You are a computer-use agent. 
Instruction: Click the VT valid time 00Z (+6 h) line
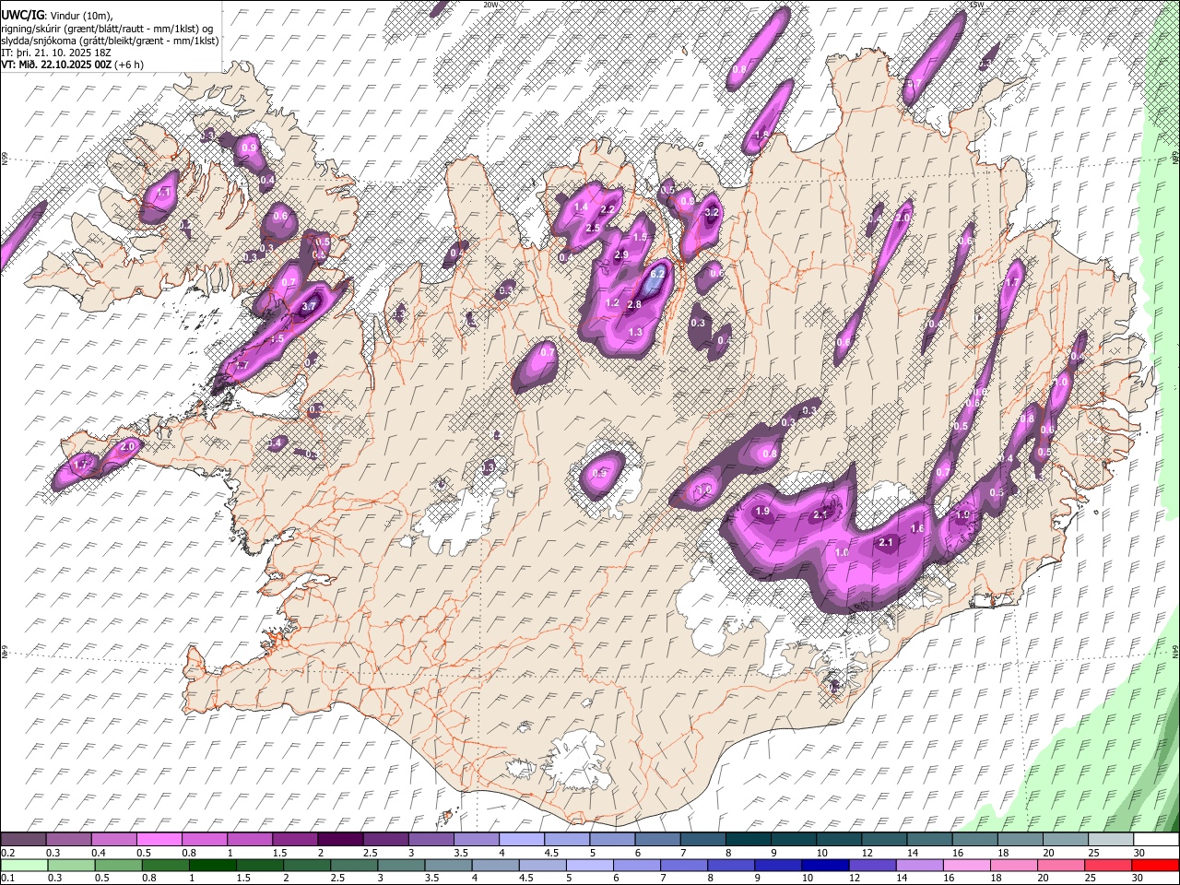[72, 65]
